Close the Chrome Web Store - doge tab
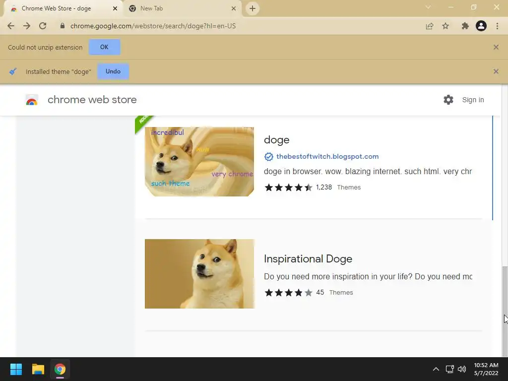This screenshot has width=508, height=381. pyautogui.click(x=115, y=8)
